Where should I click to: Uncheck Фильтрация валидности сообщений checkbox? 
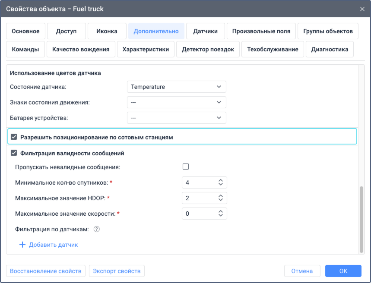click(x=14, y=153)
